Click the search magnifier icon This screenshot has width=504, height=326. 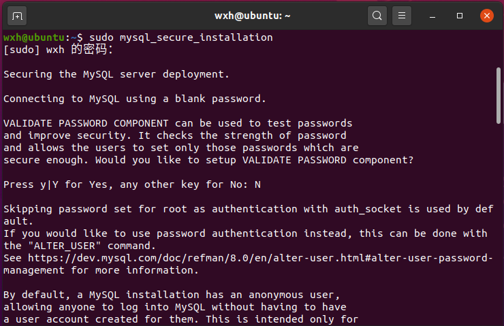click(377, 15)
